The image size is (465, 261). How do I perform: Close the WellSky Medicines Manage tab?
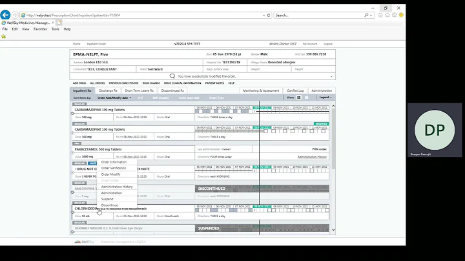point(53,23)
